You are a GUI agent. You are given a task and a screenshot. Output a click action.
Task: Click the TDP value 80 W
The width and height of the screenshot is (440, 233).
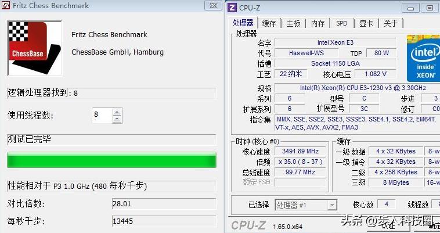click(381, 53)
